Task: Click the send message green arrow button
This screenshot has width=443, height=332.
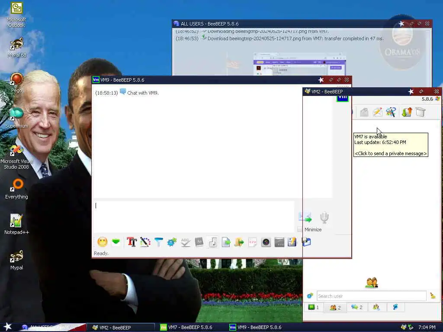Action: tap(305, 217)
